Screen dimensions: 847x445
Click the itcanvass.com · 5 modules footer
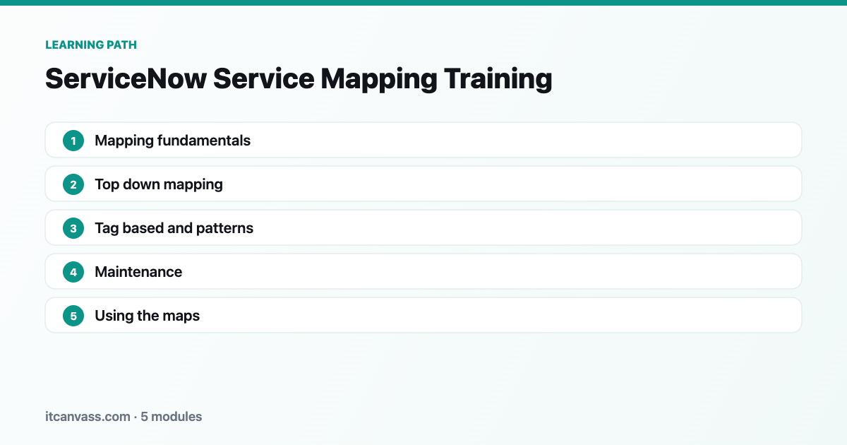124,417
